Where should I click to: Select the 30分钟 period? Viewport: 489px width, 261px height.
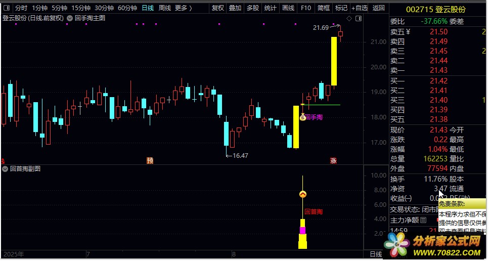pyautogui.click(x=104, y=8)
